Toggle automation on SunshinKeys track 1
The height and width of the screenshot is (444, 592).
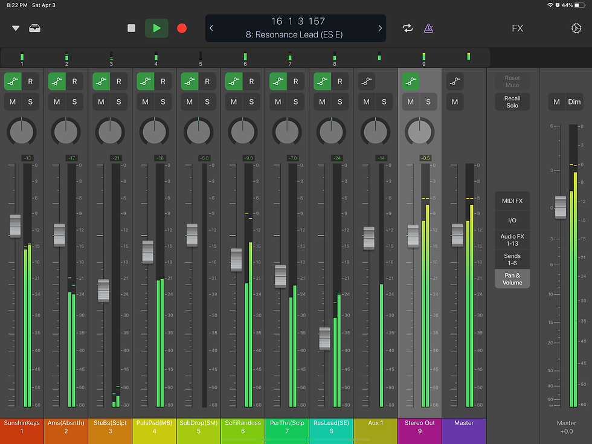click(13, 81)
